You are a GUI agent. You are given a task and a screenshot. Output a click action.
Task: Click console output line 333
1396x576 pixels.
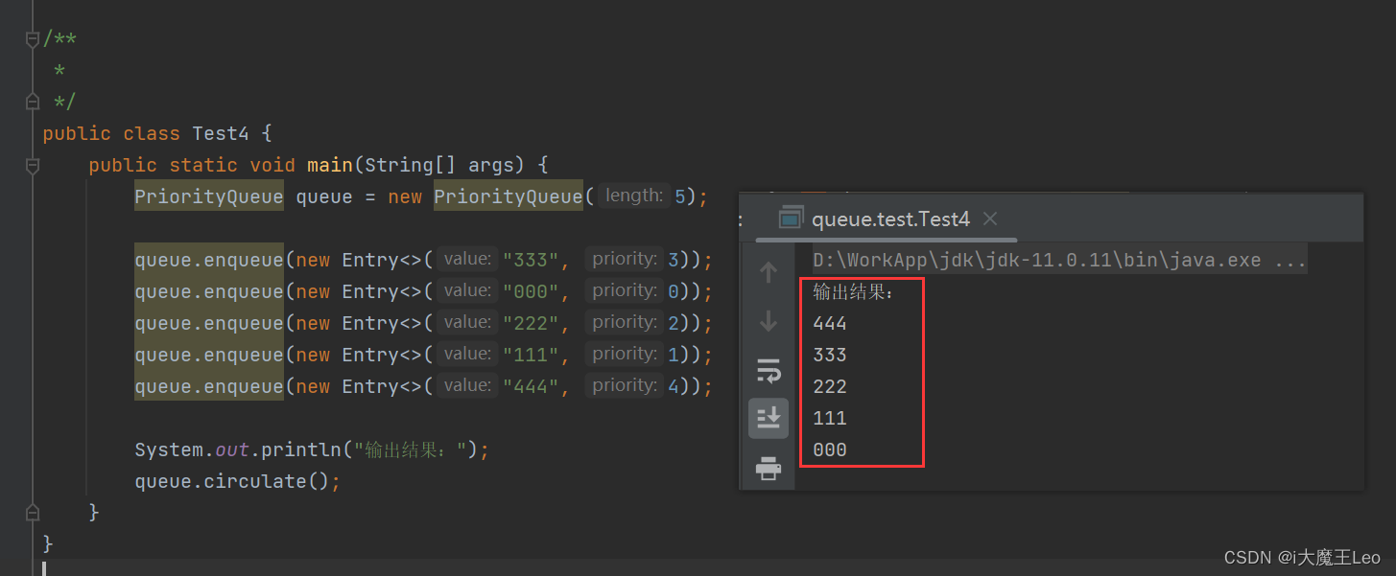830,356
